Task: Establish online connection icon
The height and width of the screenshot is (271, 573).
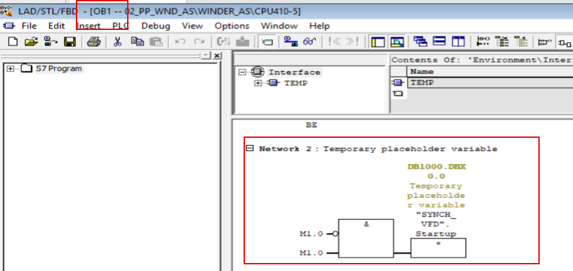Action: coord(291,42)
